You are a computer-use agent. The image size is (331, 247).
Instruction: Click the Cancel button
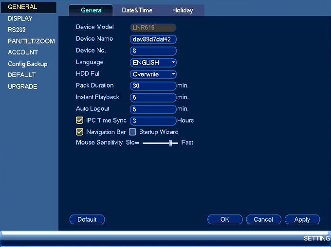[x=263, y=220]
